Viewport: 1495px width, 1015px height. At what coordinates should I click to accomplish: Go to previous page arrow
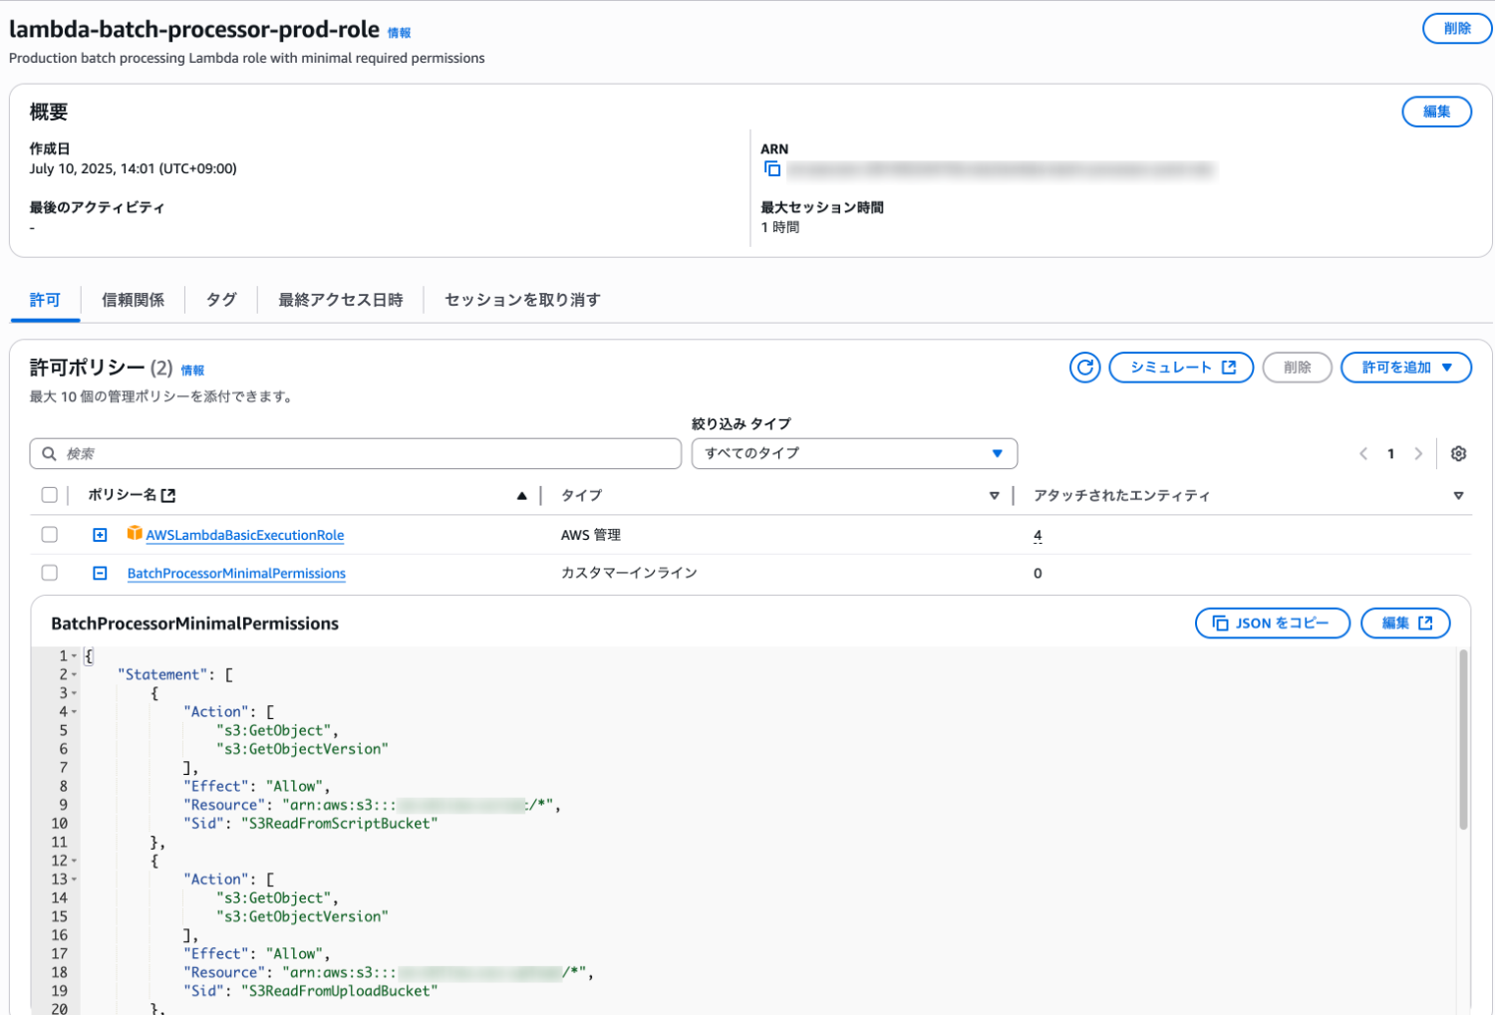pyautogui.click(x=1363, y=454)
